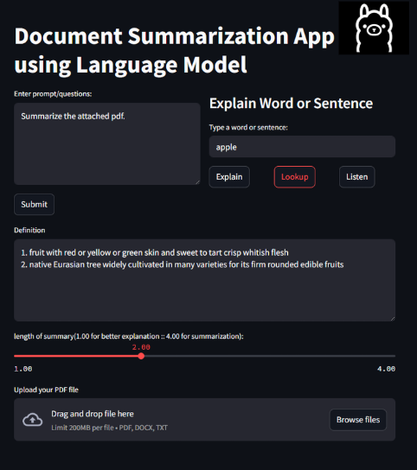Viewport: 417px width, 470px height.
Task: Click the definition line starting fruit with red
Action: (155, 252)
